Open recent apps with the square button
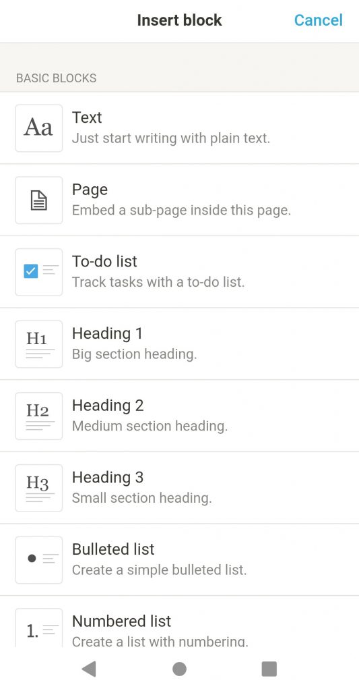Viewport: 359px width, 691px height. coord(269,669)
